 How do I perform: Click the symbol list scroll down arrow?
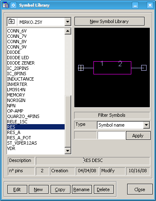(68, 151)
